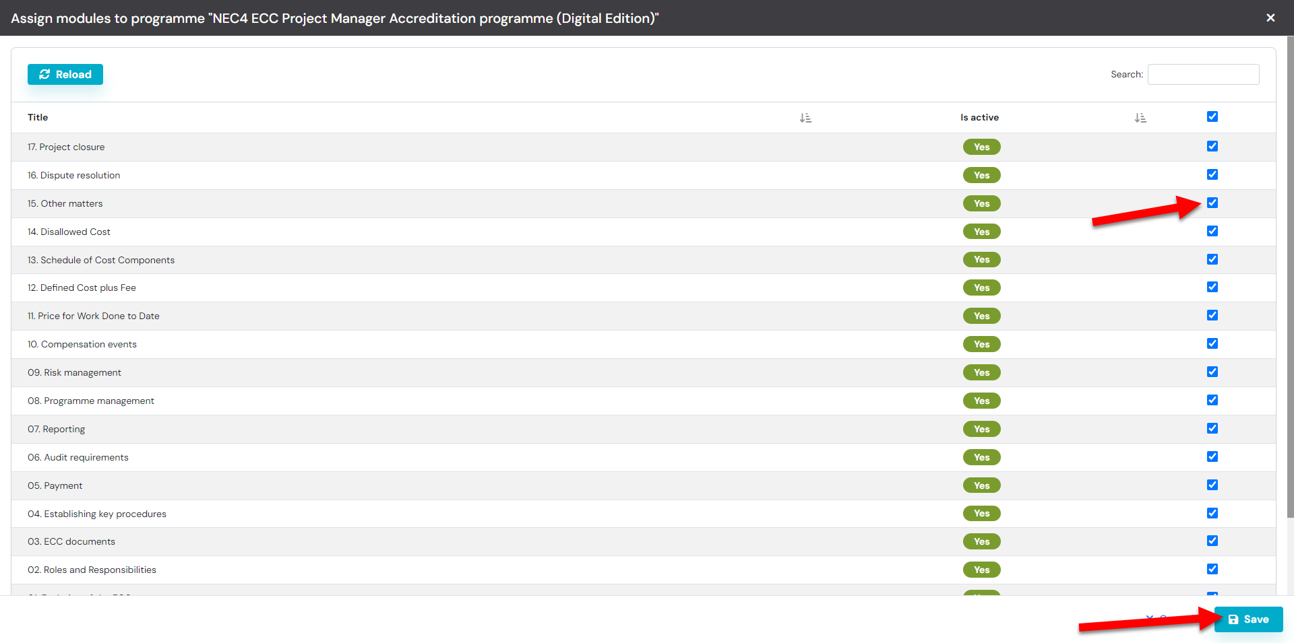Toggle the 09. Risk management checkbox

[x=1212, y=372]
